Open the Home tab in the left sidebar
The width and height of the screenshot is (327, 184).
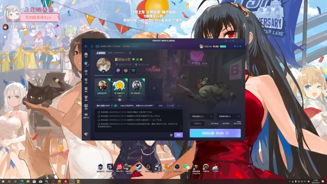point(86,55)
